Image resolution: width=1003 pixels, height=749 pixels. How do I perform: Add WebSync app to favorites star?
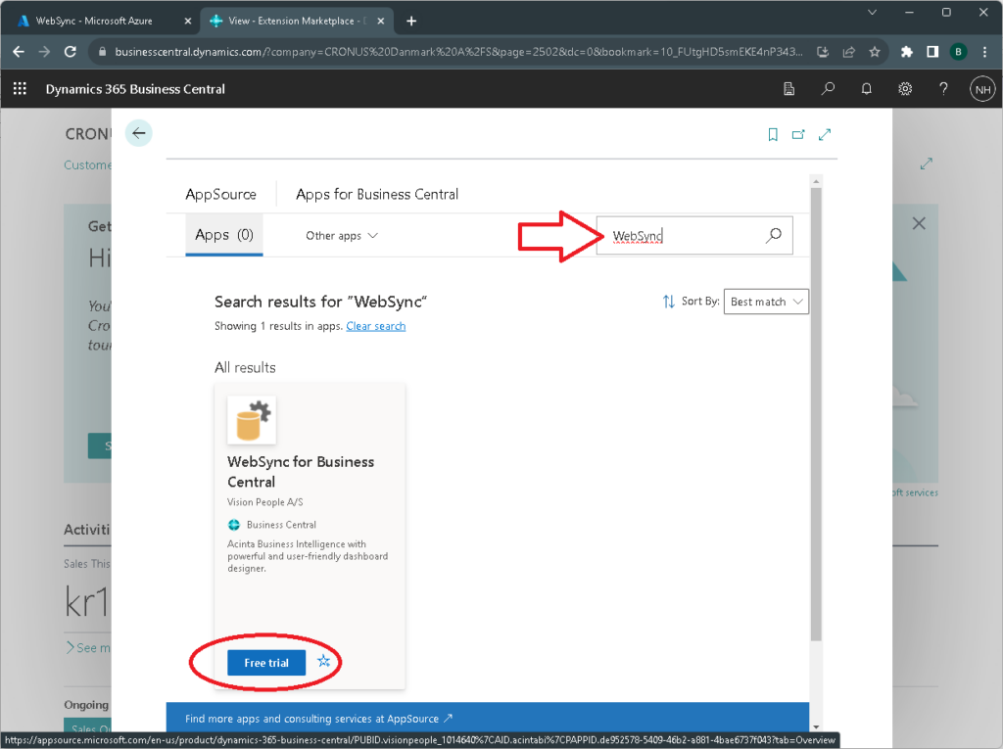coord(325,663)
